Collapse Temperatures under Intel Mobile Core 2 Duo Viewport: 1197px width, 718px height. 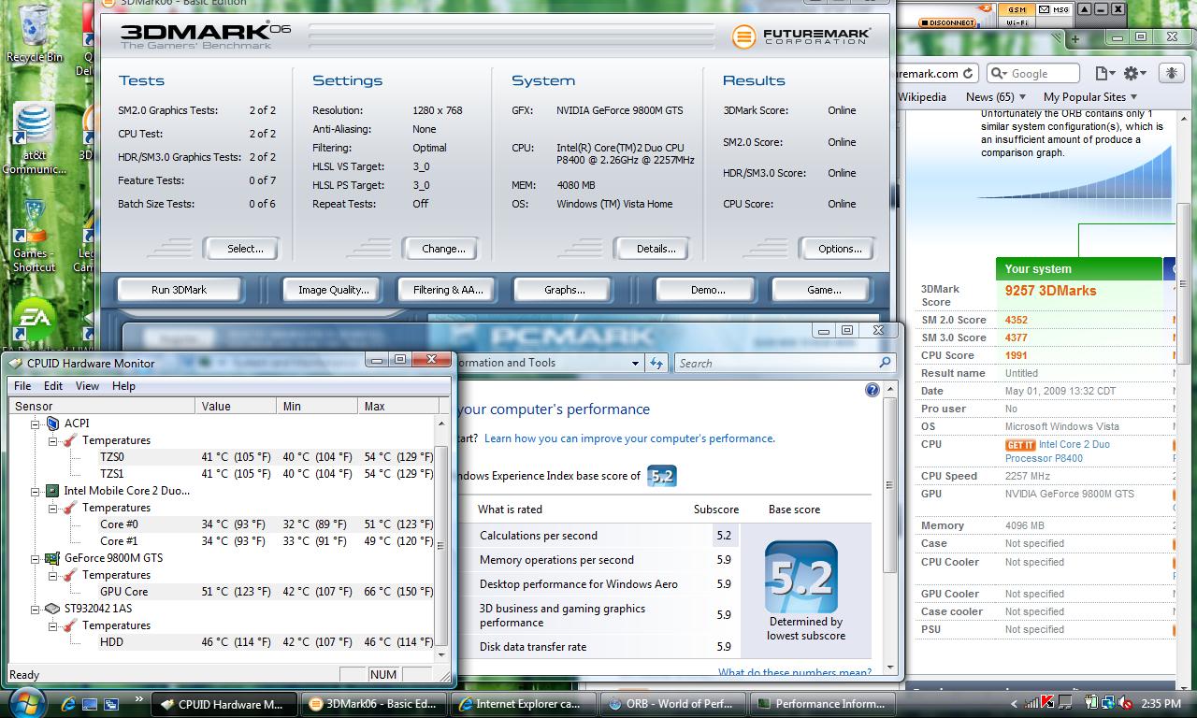[x=53, y=508]
